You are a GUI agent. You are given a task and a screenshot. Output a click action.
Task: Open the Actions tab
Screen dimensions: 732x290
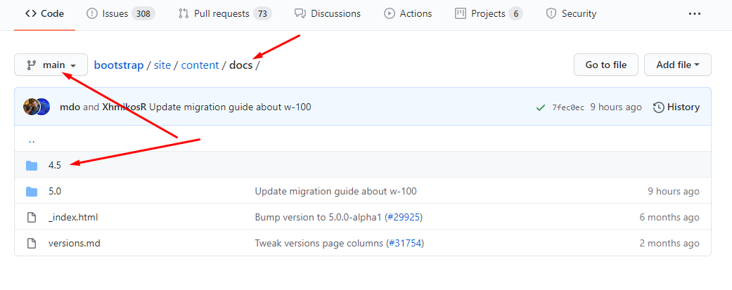(x=408, y=14)
